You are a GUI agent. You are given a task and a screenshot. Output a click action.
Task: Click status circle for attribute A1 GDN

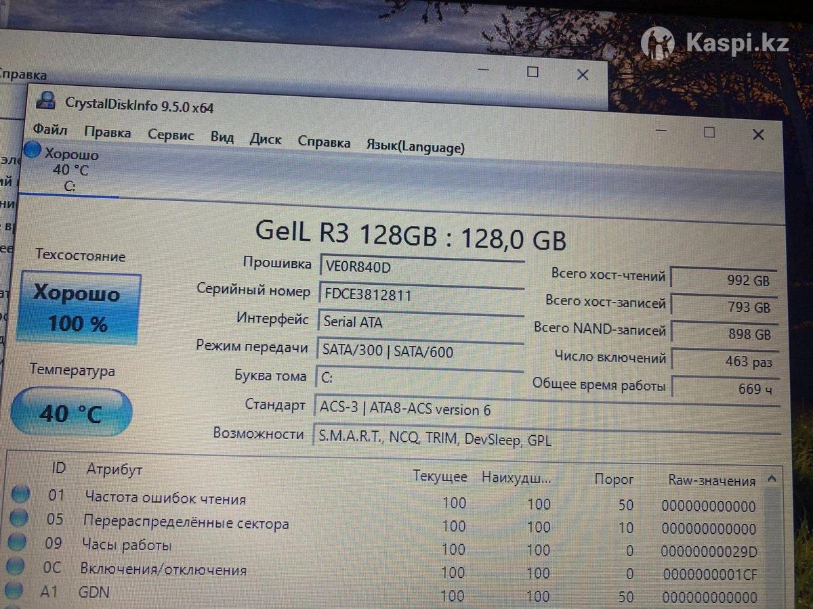tap(15, 591)
